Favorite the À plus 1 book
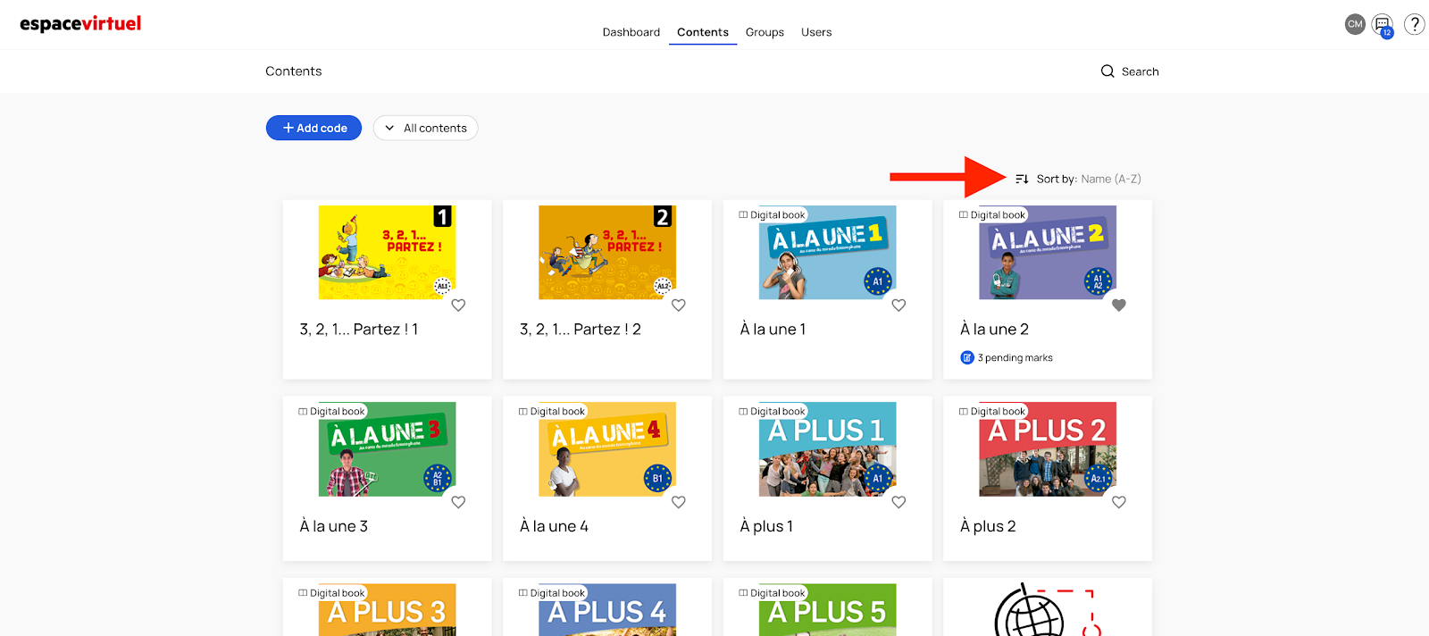This screenshot has width=1429, height=636. (x=898, y=502)
